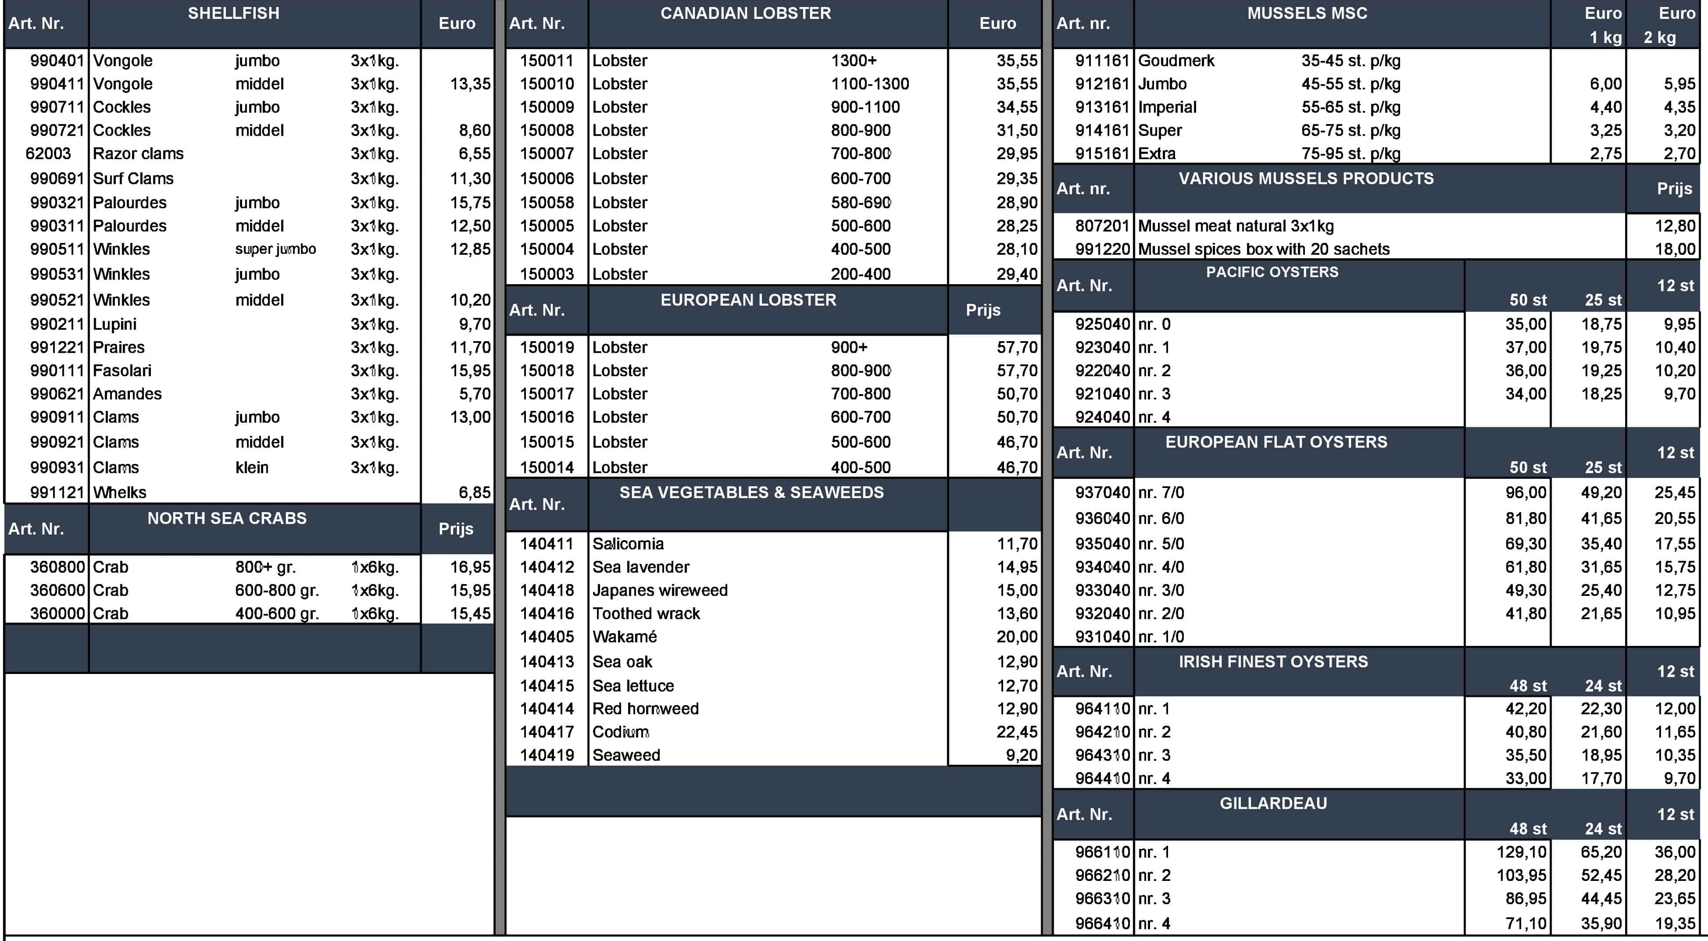Click price 13,35 for Vongole middel
1708x941 pixels.
[470, 84]
